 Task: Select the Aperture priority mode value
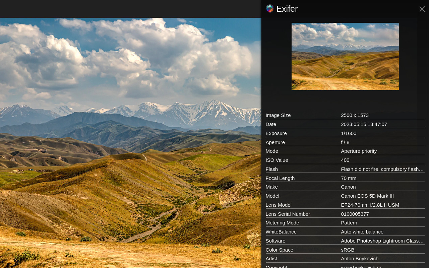click(359, 151)
